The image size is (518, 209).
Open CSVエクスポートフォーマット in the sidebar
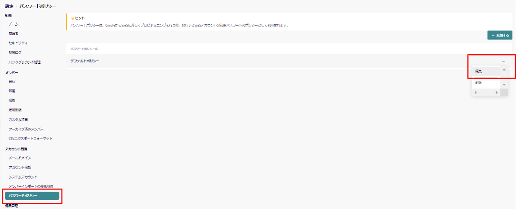pyautogui.click(x=31, y=139)
